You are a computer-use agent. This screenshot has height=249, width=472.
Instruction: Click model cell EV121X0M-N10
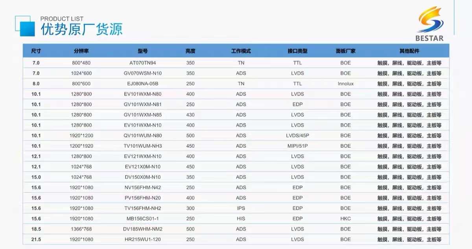(x=143, y=167)
